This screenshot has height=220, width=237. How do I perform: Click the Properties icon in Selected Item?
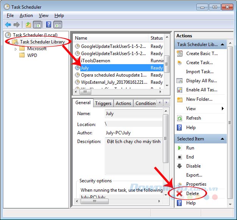click(x=179, y=184)
